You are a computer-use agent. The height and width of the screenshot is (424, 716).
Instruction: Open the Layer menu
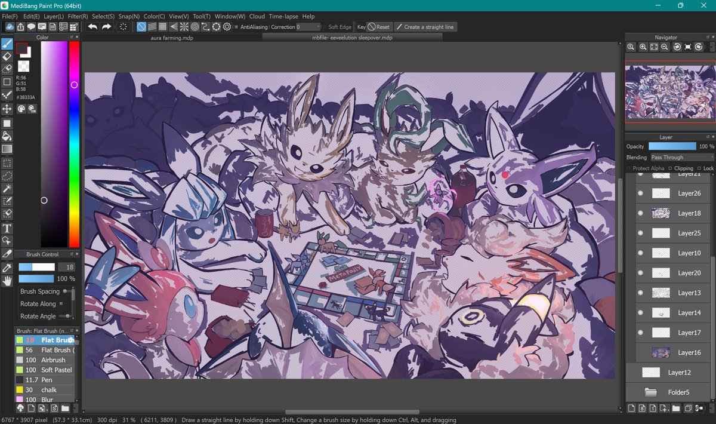point(54,16)
